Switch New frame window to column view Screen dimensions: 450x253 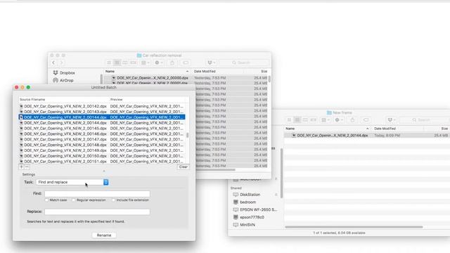tap(305, 120)
